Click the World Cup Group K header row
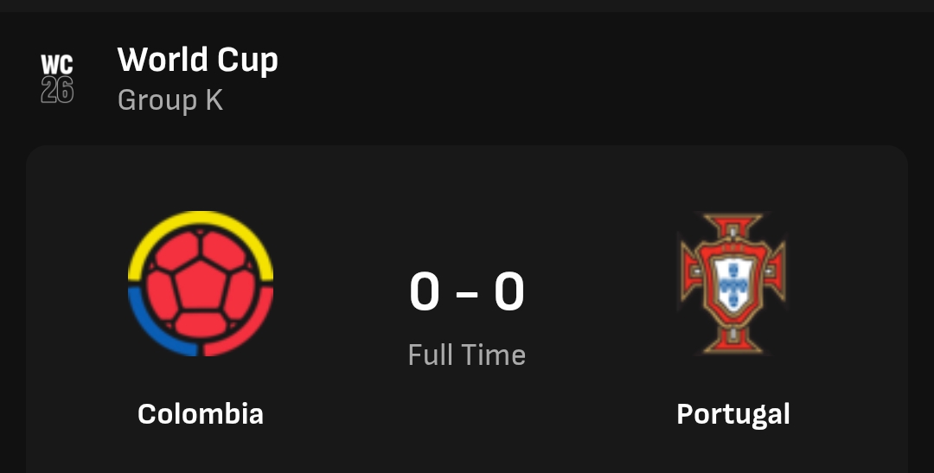The width and height of the screenshot is (934, 473). pos(467,79)
